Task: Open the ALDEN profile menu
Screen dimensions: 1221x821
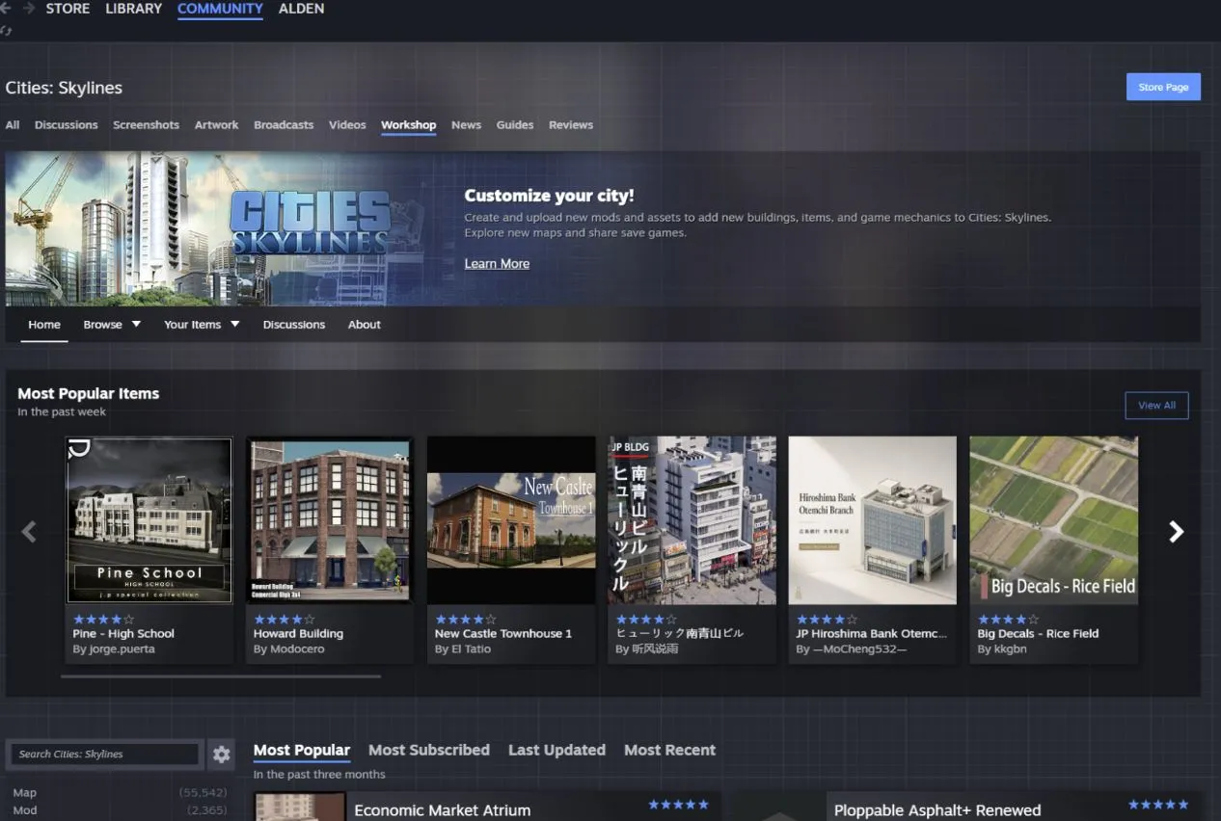Action: [301, 9]
